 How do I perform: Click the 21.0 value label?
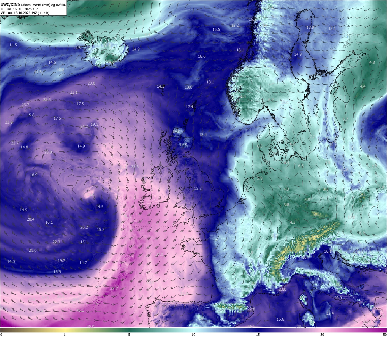pyautogui.click(x=33, y=251)
